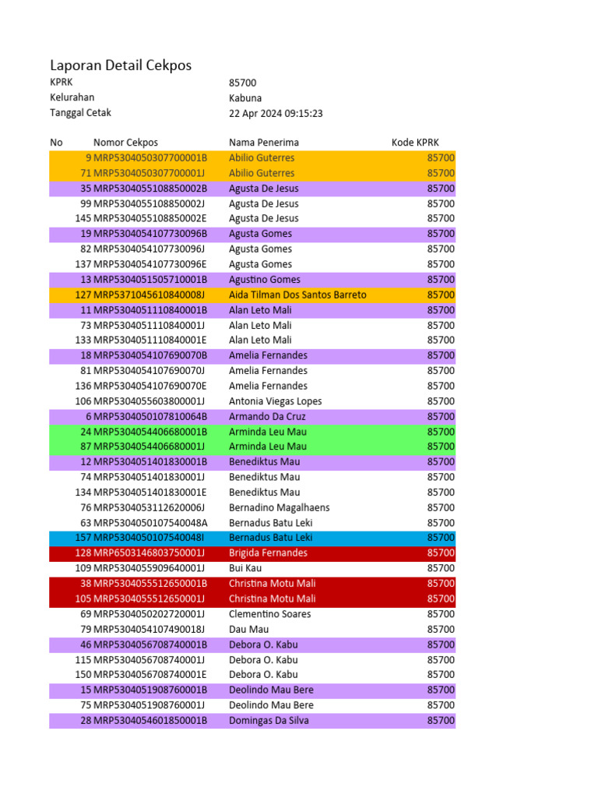Click the name 'Clementino Soares'
The height and width of the screenshot is (798, 598).
(269, 614)
